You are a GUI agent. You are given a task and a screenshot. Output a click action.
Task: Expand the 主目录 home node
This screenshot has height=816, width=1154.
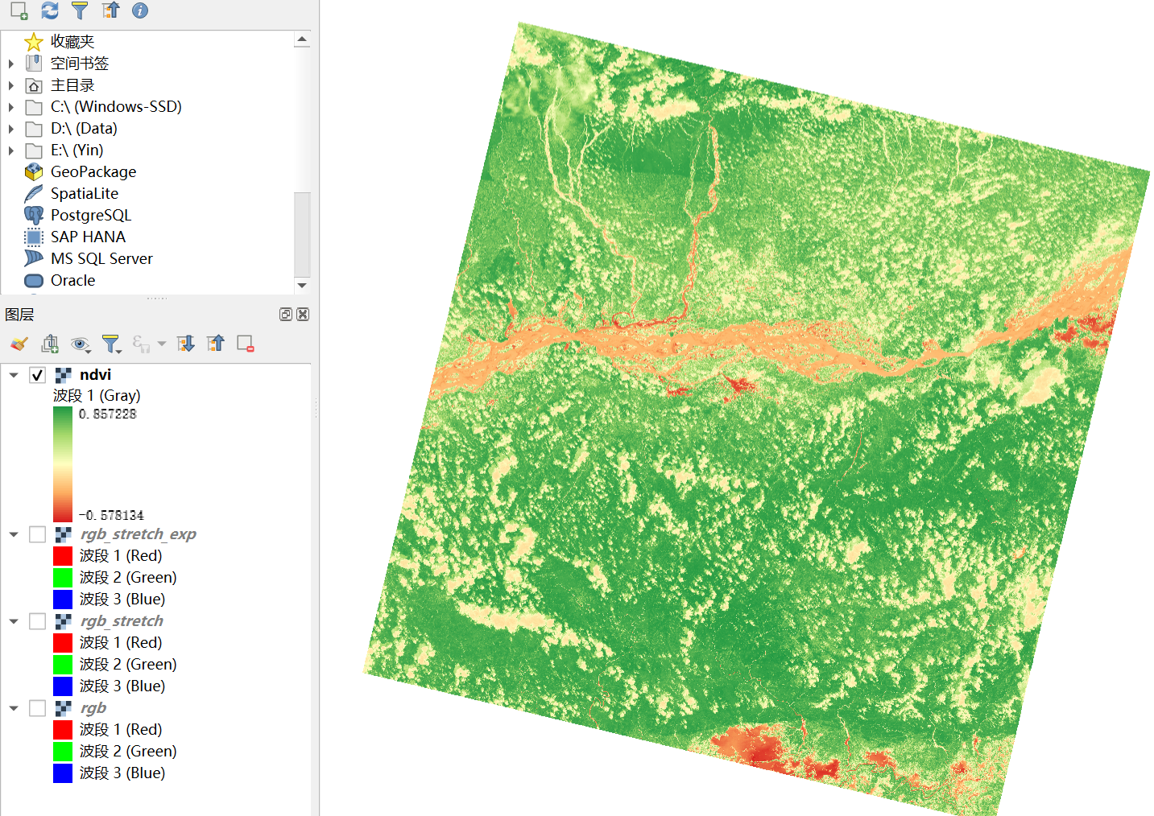11,84
